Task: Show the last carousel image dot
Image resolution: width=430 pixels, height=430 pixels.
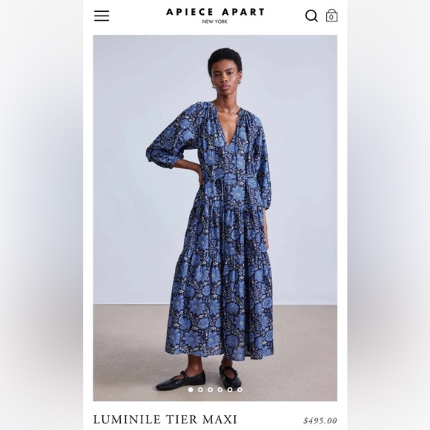Action: point(239,389)
